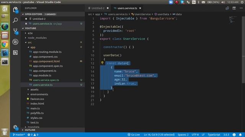Open the editor More Actions menu
This screenshot has width=245, height=137.
coord(241,8)
